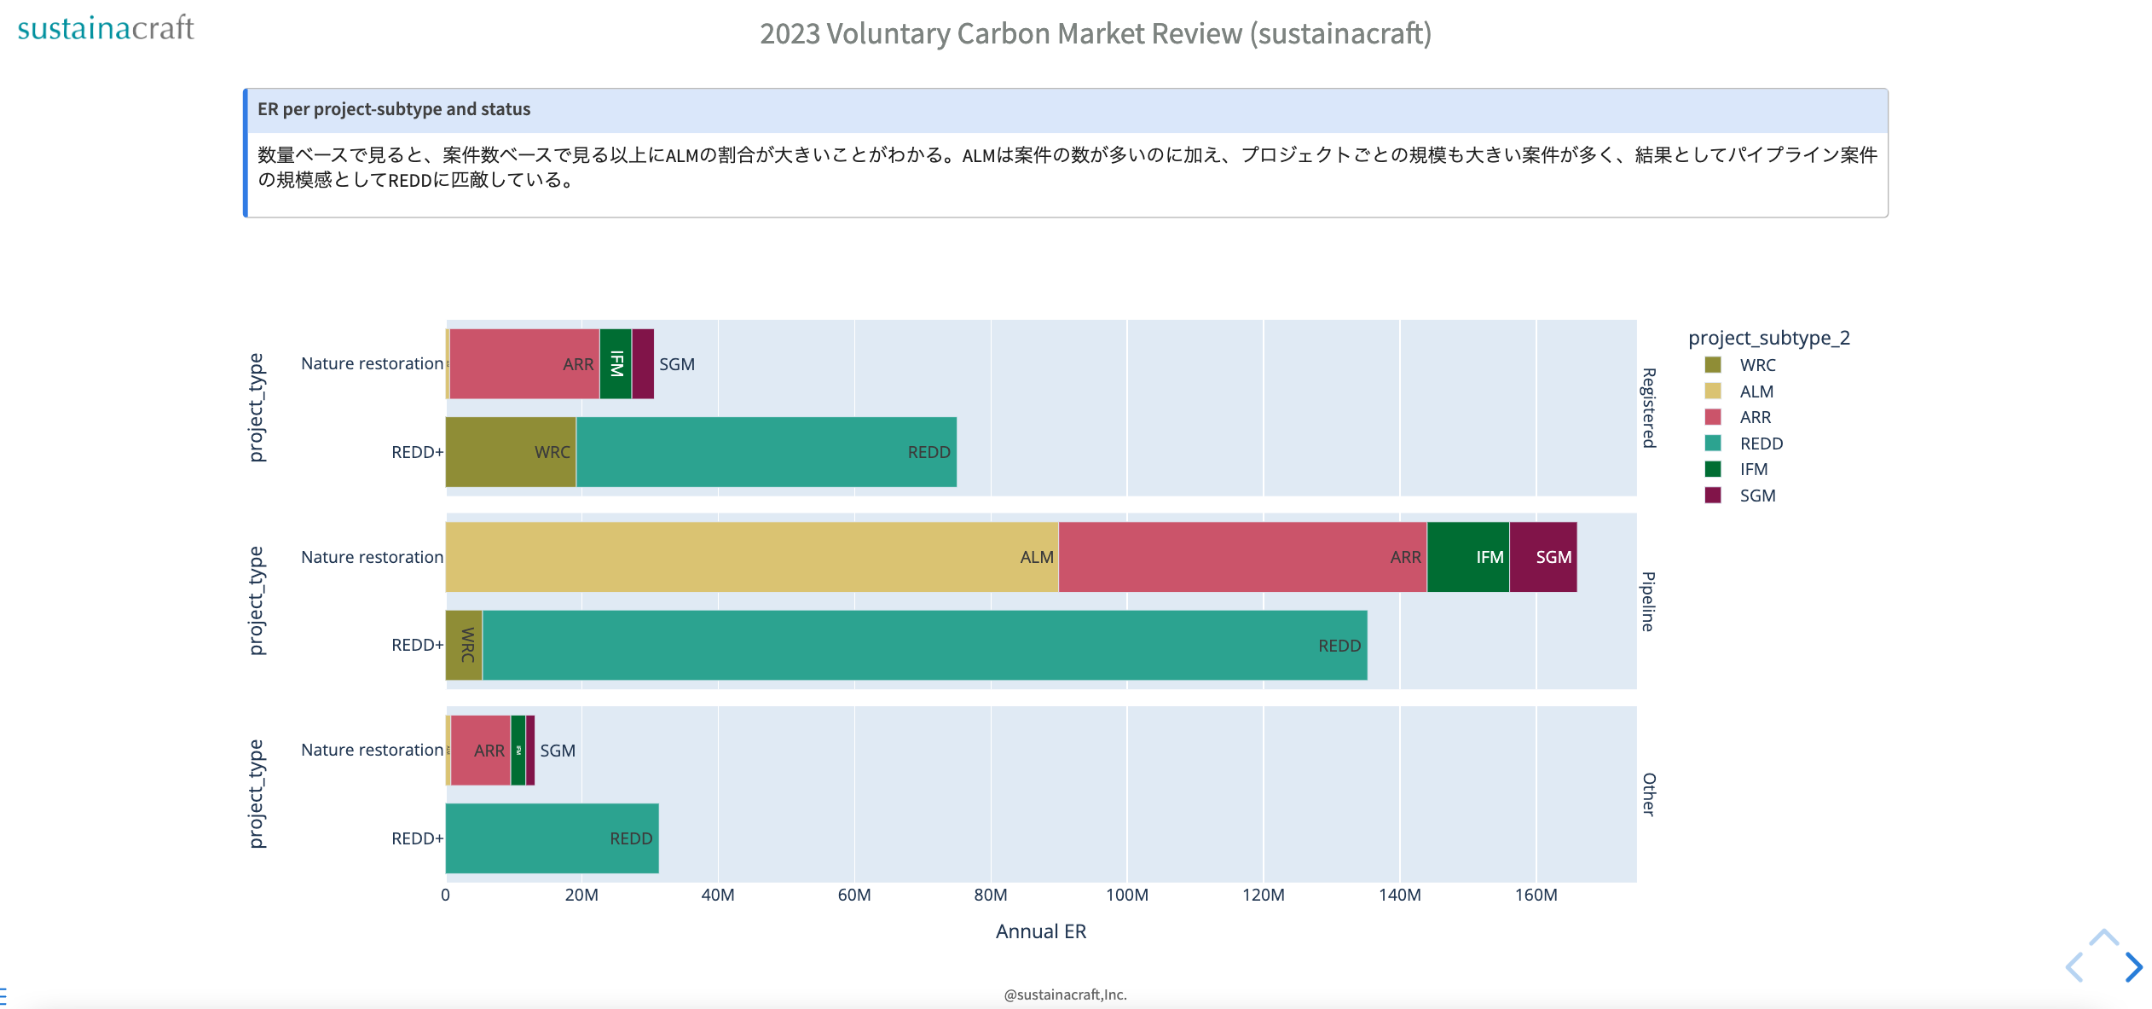
Task: Click the sustainacraft logo
Action: tap(106, 28)
